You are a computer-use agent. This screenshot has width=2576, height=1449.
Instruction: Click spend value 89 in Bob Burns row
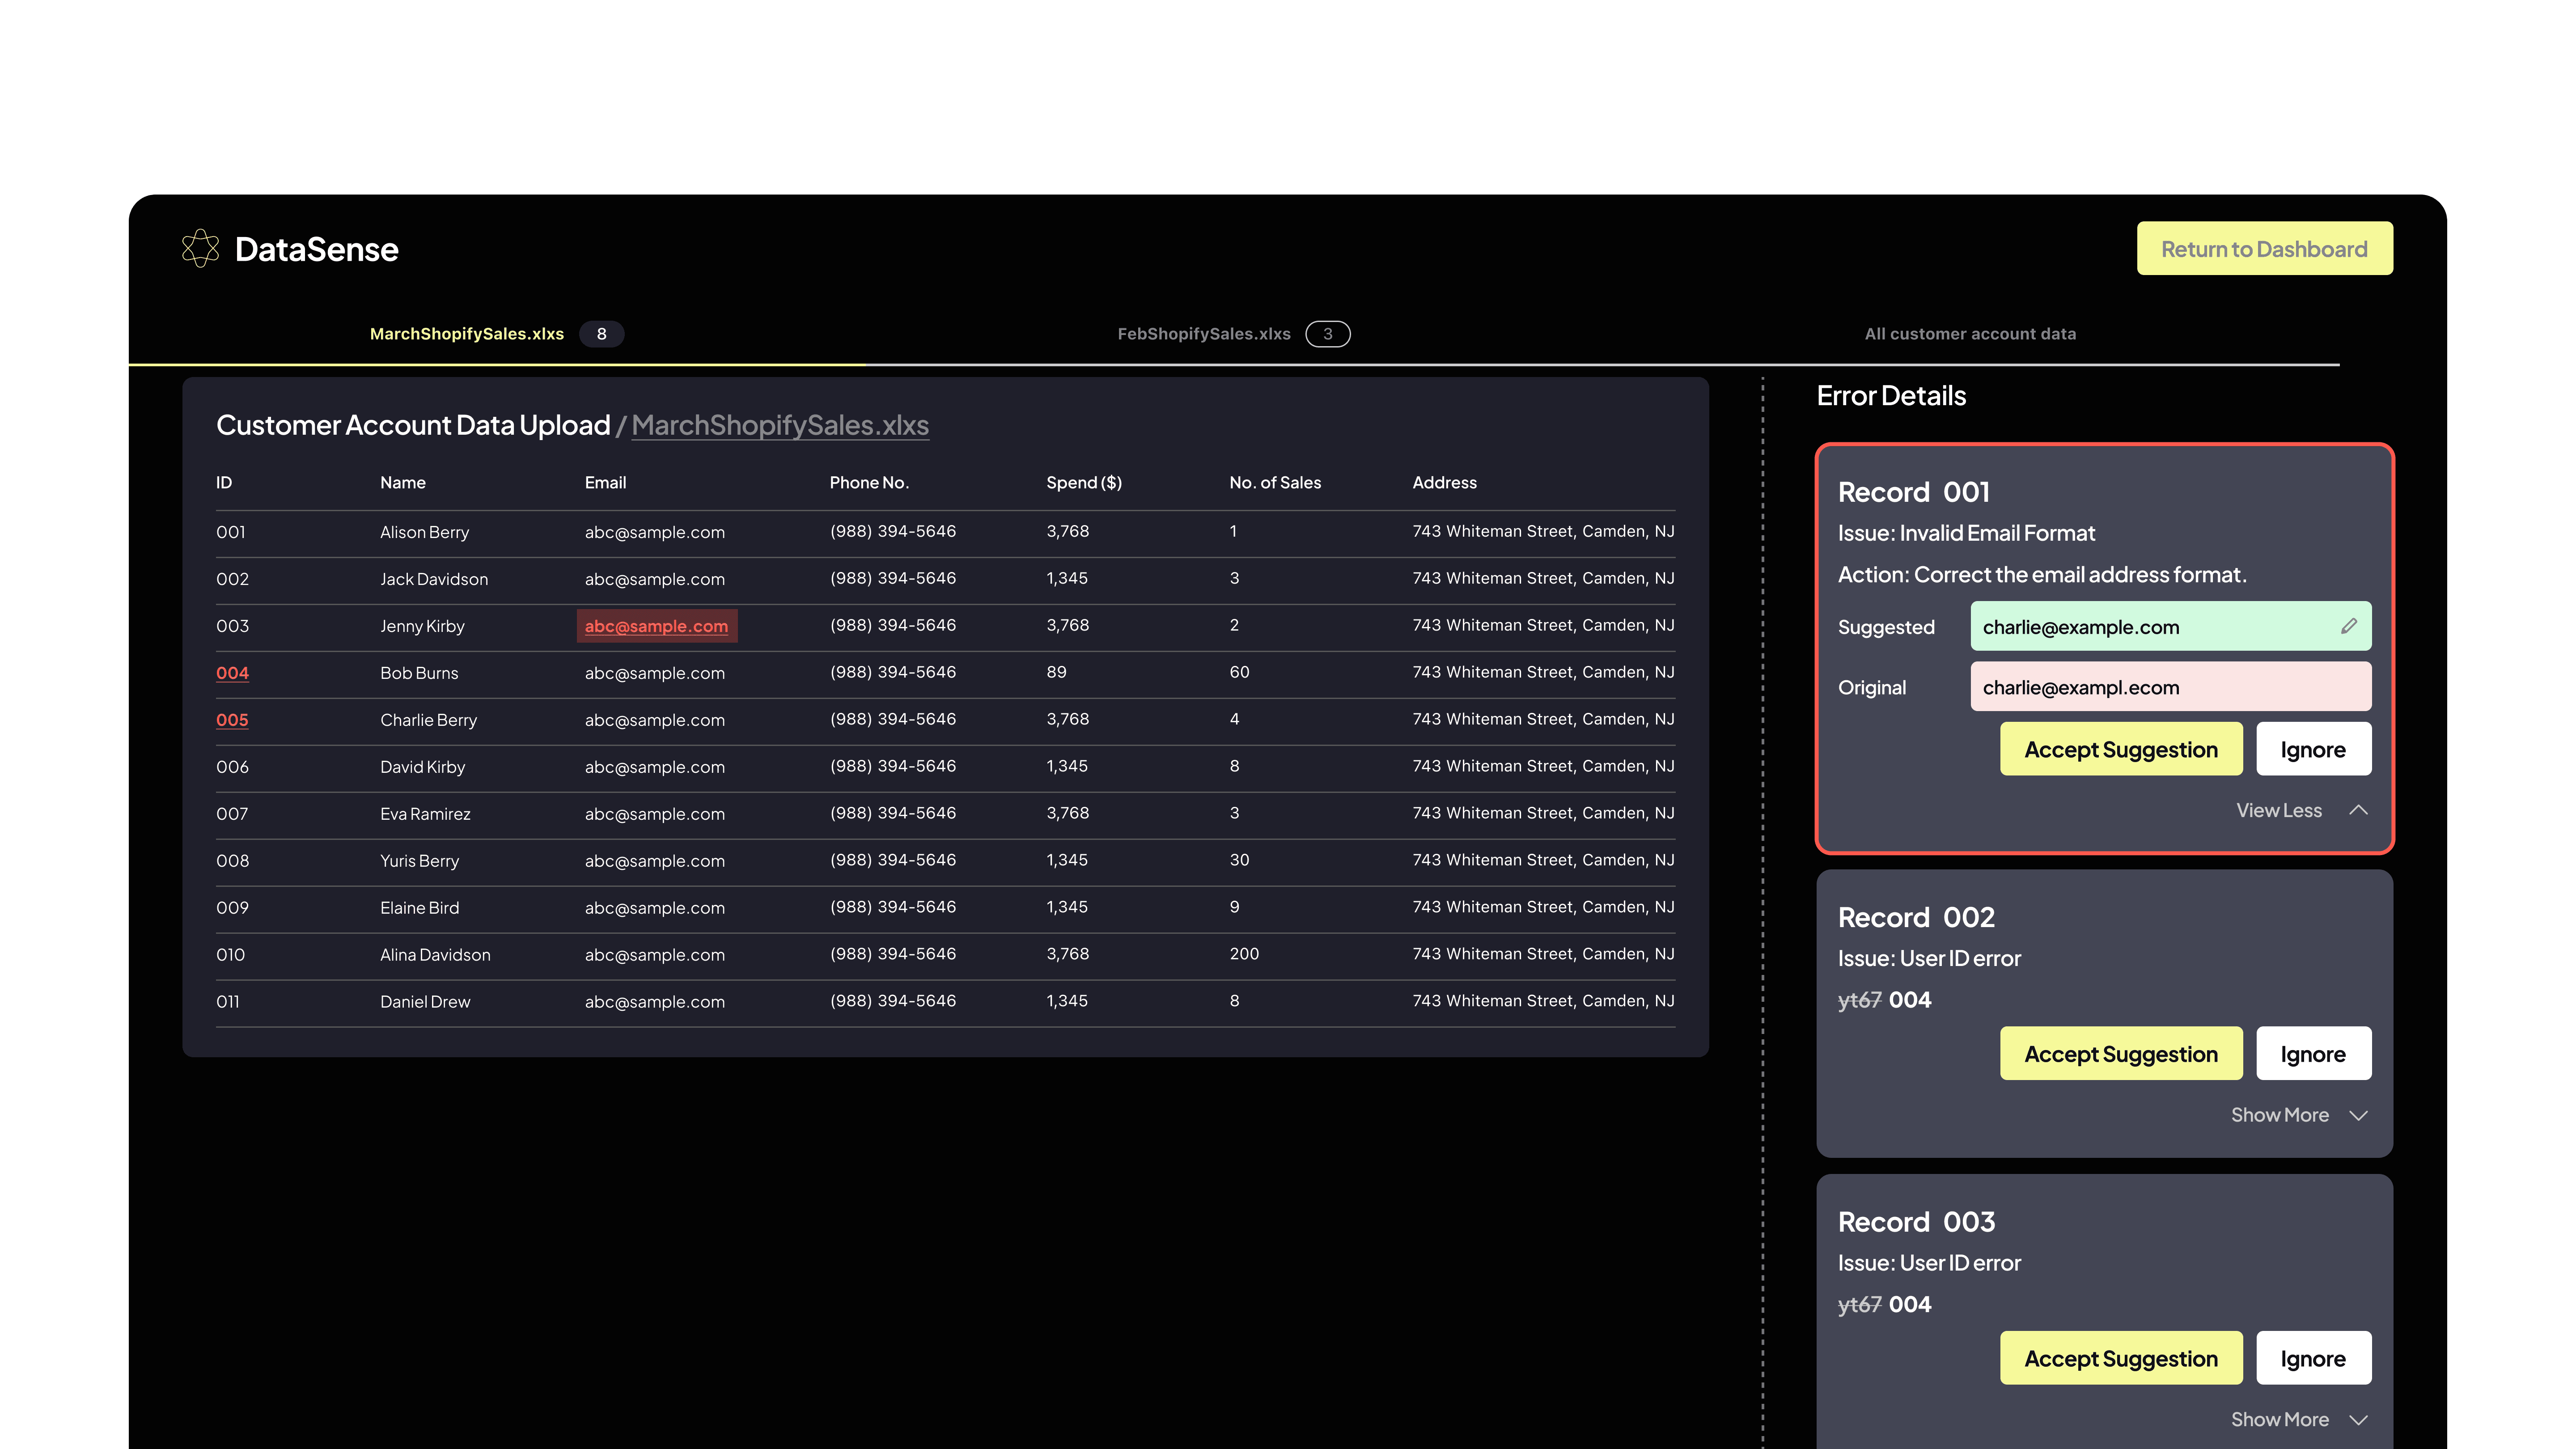coord(1056,672)
